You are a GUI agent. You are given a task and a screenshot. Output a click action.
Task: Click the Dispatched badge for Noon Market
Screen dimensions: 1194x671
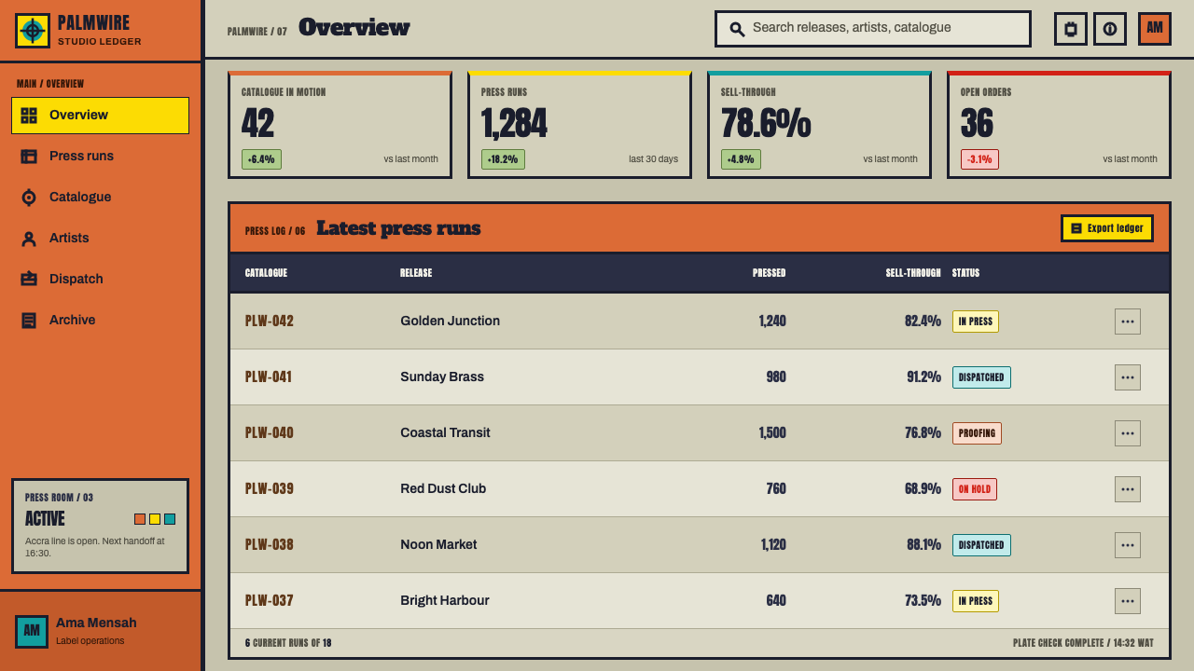click(x=981, y=545)
